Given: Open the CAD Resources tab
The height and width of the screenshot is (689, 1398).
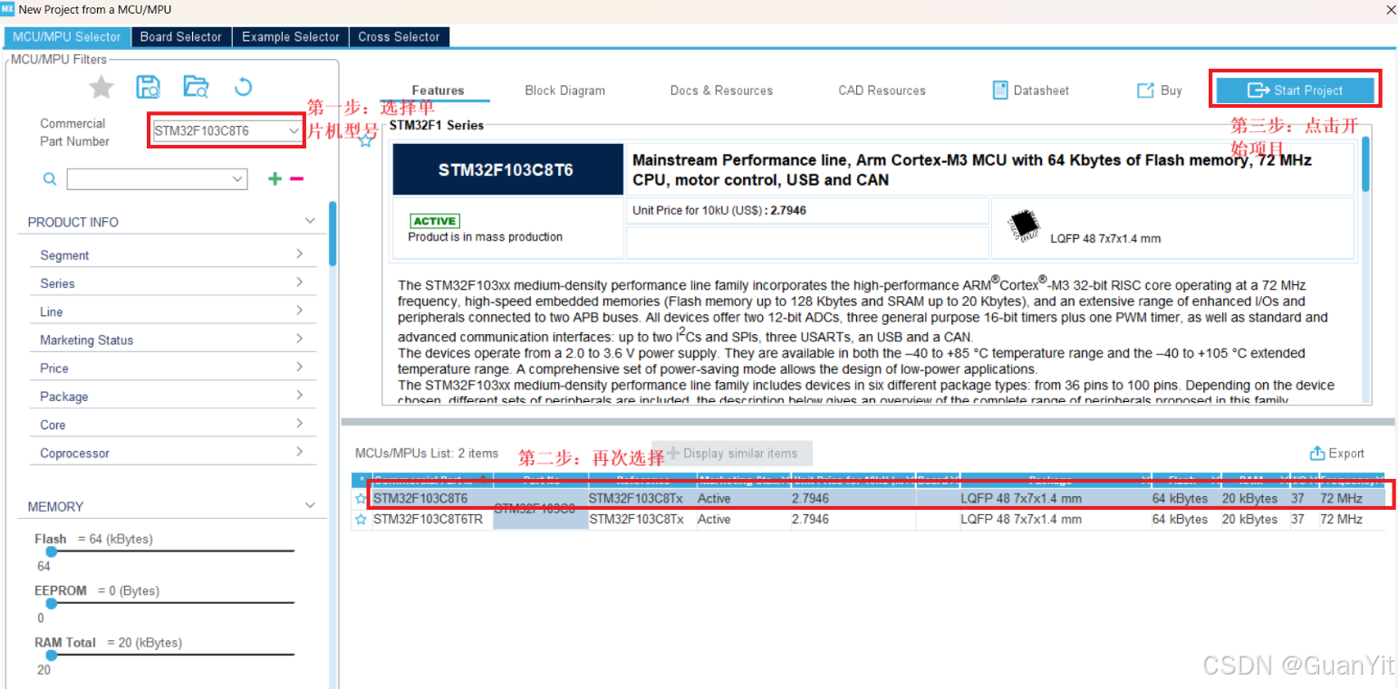Looking at the screenshot, I should point(882,91).
